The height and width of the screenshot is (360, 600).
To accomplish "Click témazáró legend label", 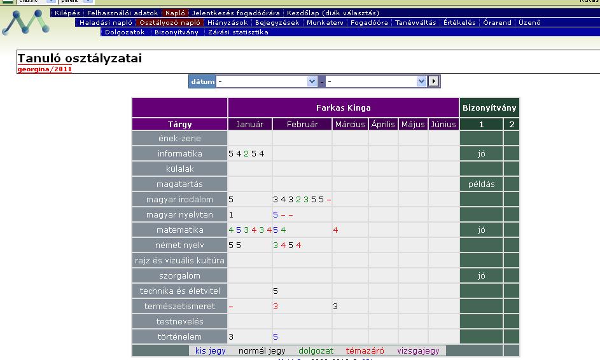I will 365,351.
